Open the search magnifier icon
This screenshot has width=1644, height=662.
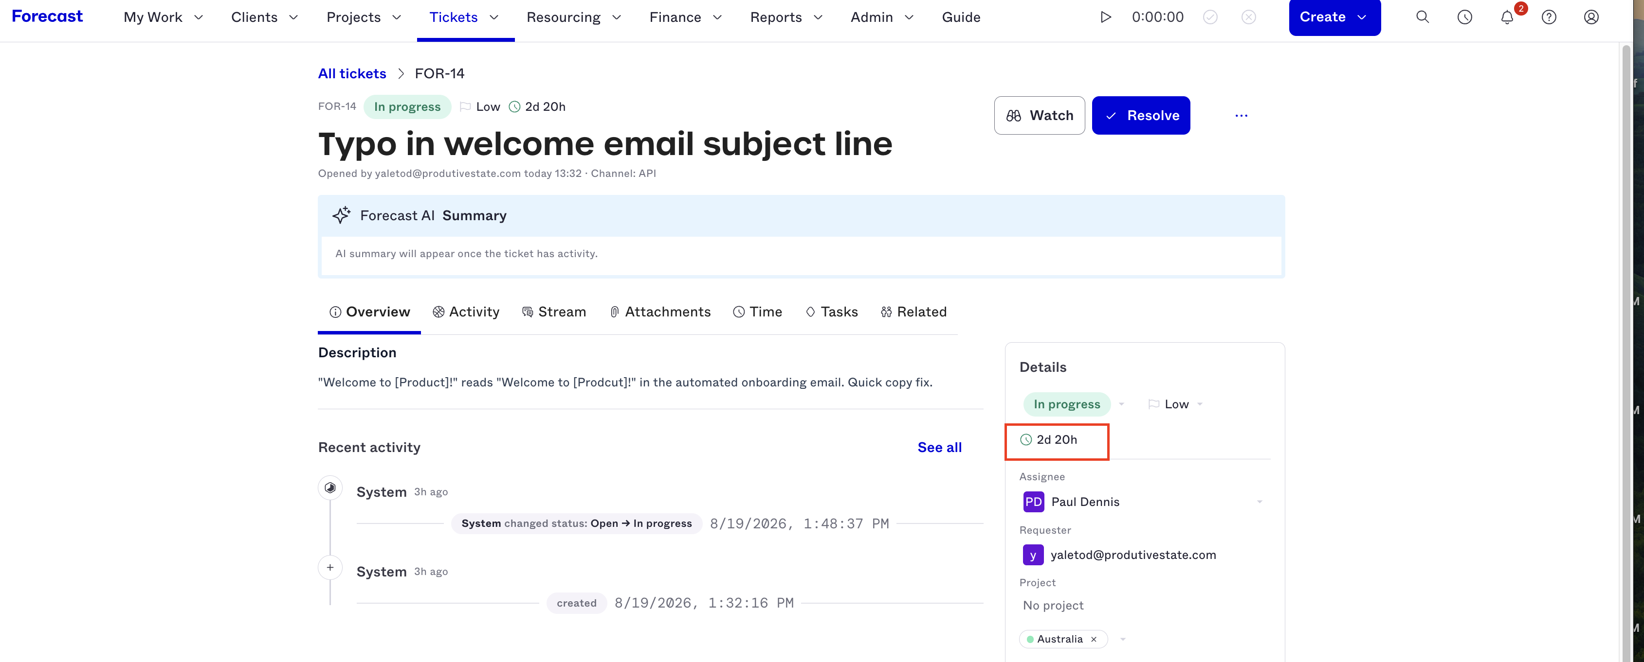(1423, 17)
